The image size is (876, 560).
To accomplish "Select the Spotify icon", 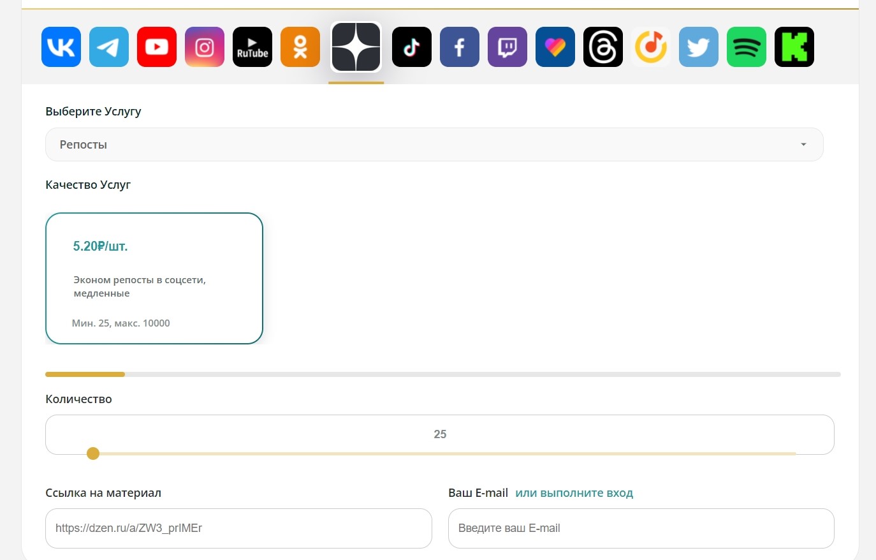I will click(x=747, y=47).
